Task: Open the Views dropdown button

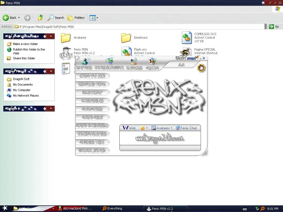Action: tap(94, 18)
